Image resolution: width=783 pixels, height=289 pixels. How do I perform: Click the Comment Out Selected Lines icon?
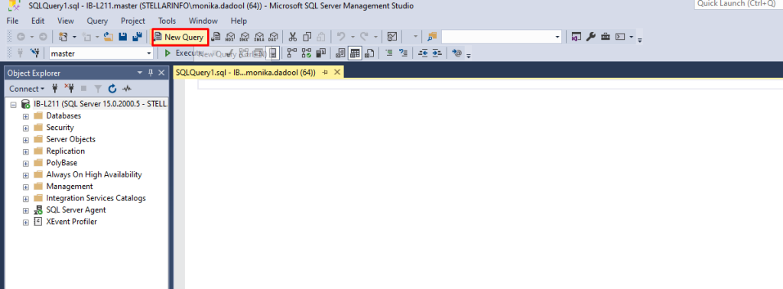pyautogui.click(x=389, y=53)
